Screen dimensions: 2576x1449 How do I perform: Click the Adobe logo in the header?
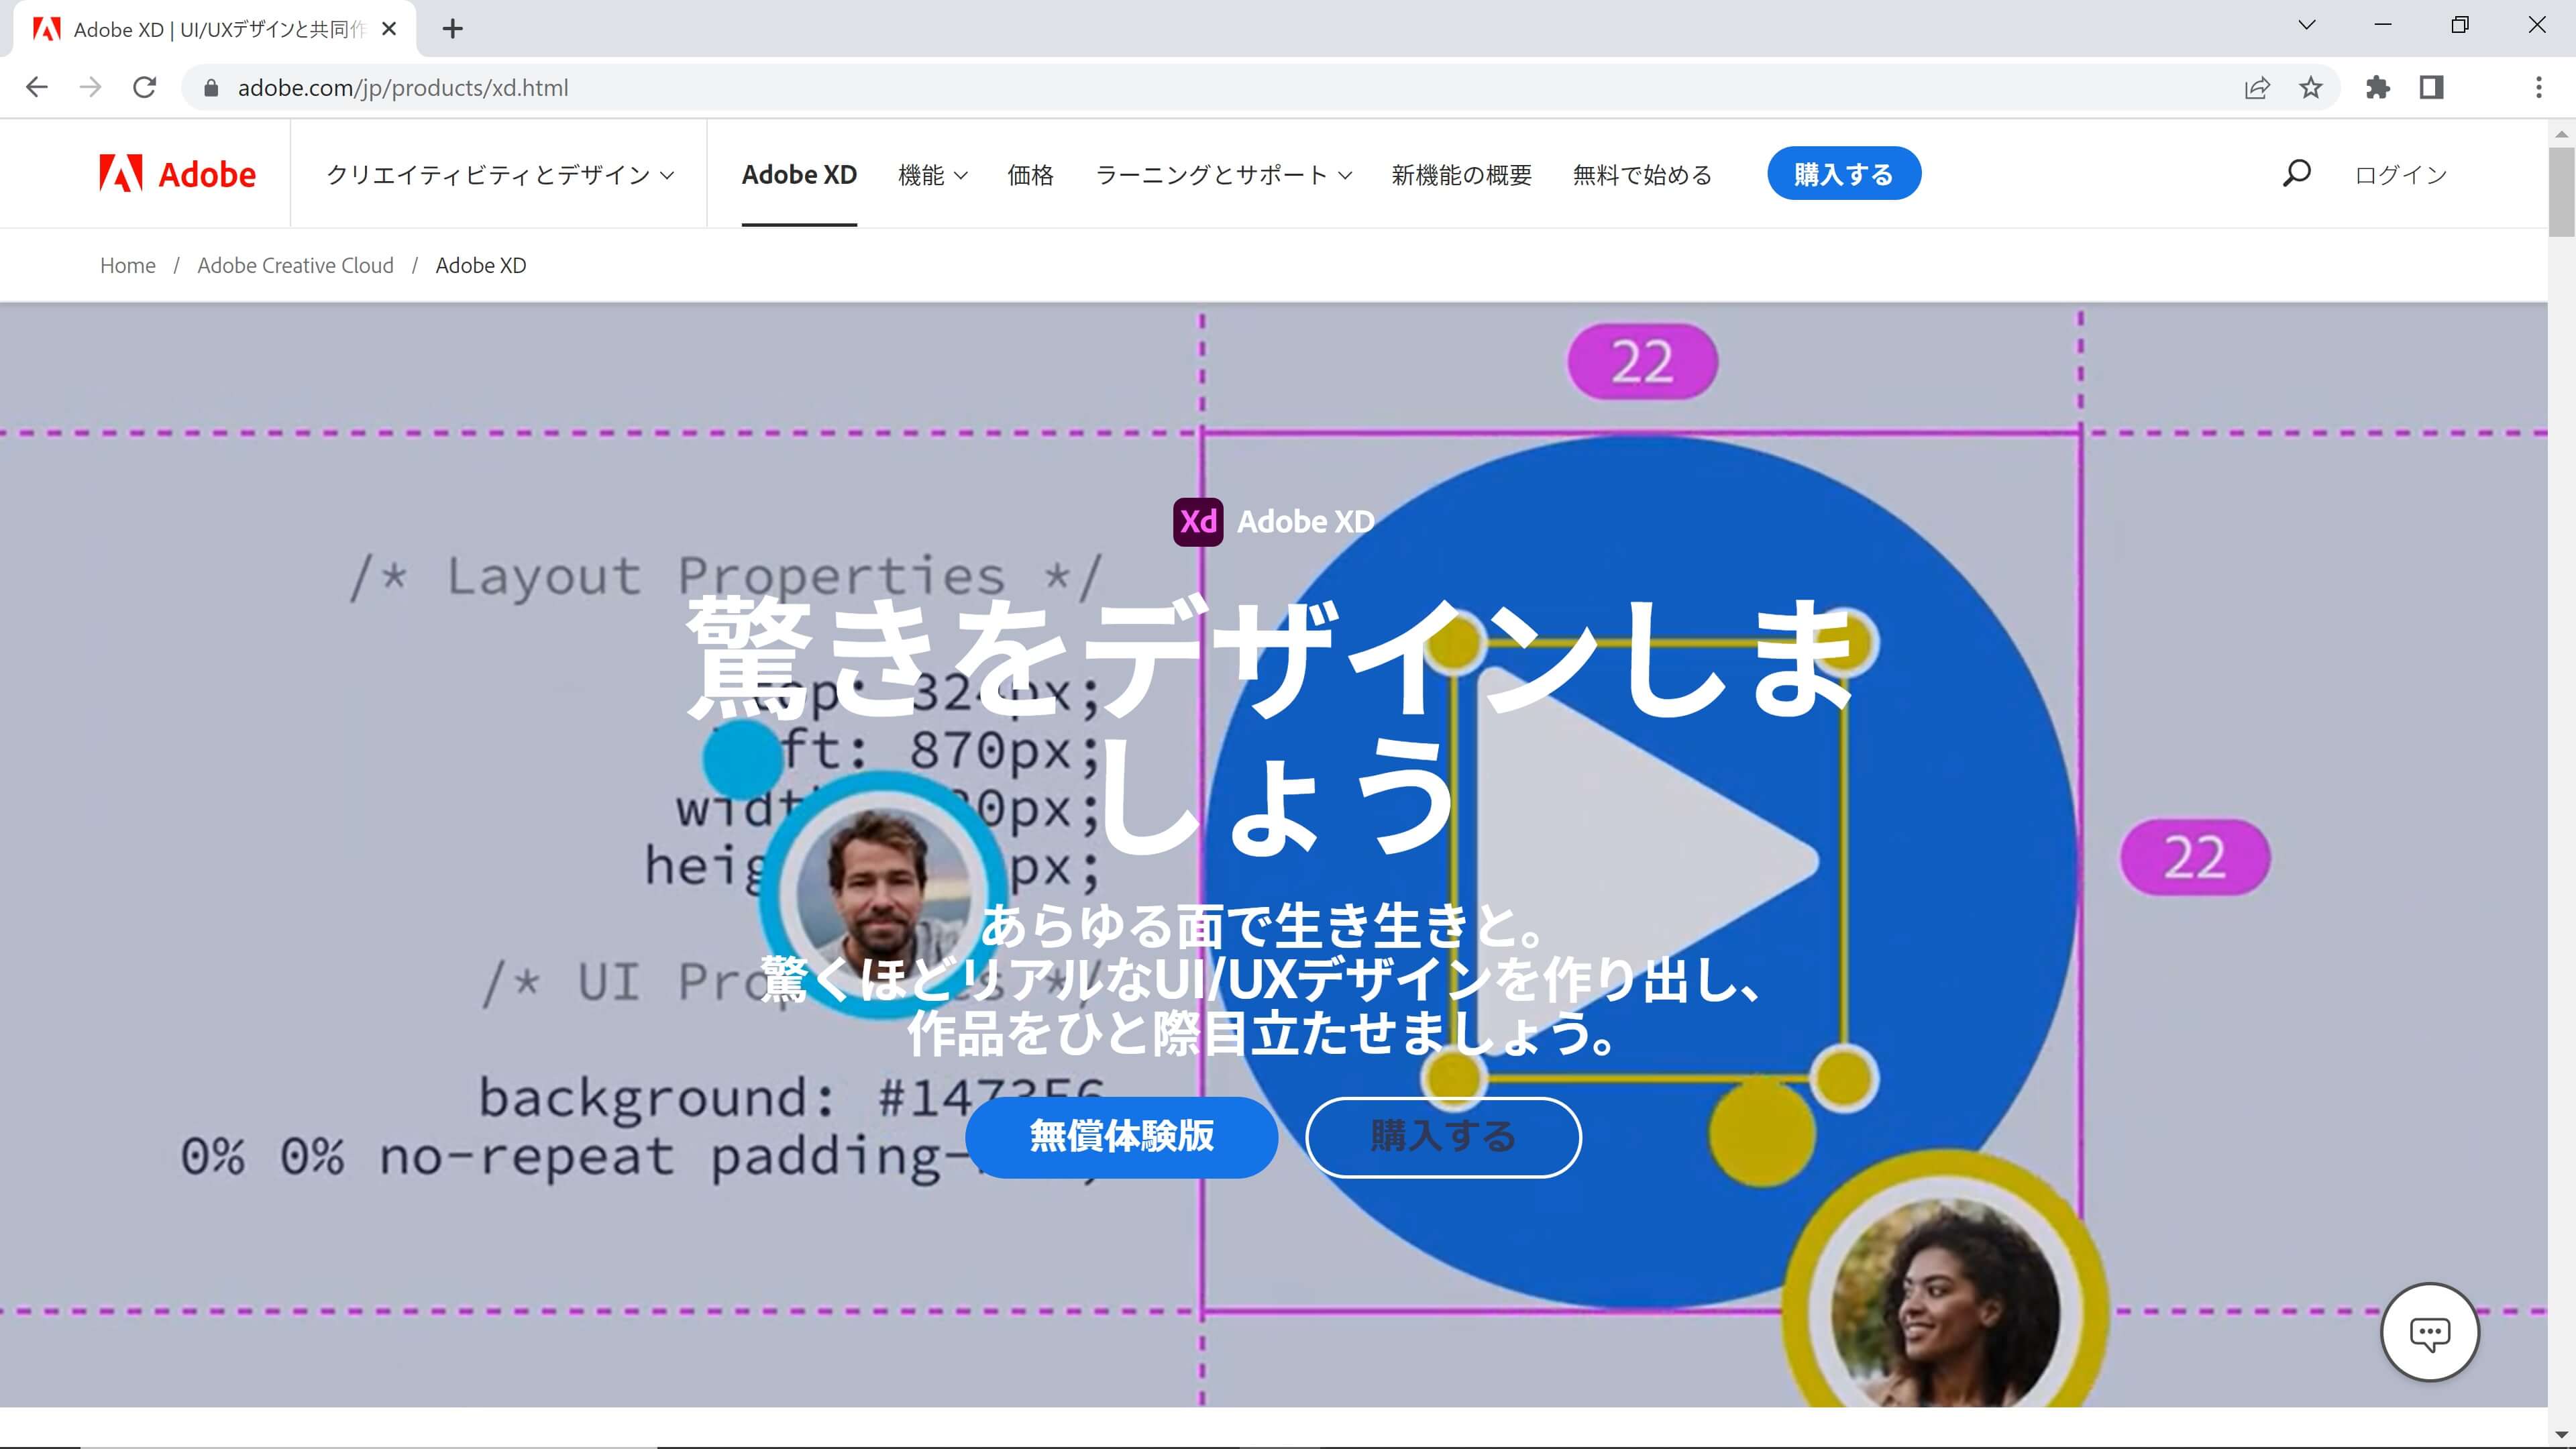click(177, 174)
